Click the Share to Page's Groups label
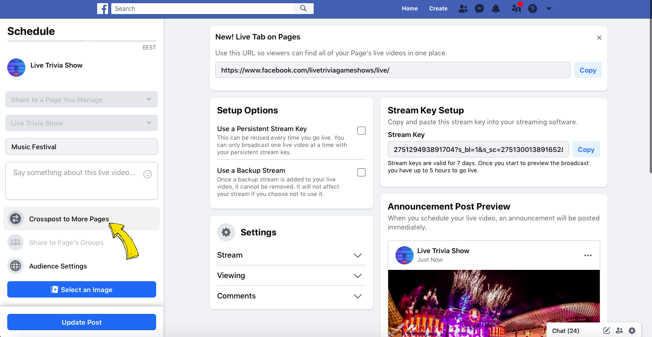652x337 pixels. [x=66, y=242]
